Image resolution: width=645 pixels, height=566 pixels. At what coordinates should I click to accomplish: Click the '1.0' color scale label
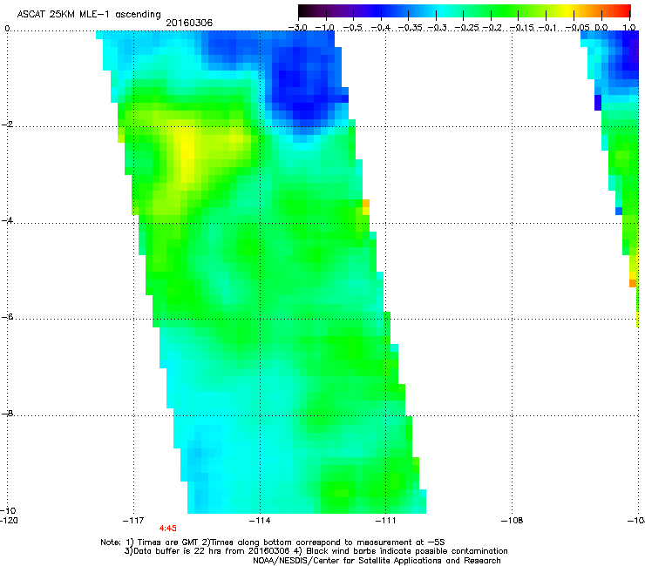629,28
